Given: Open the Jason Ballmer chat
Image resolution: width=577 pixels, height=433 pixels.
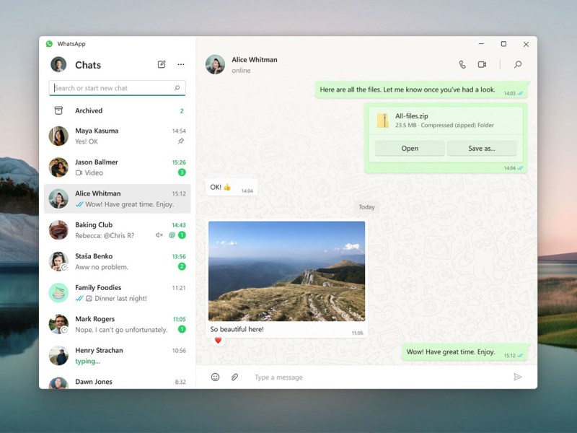Looking at the screenshot, I should click(118, 167).
